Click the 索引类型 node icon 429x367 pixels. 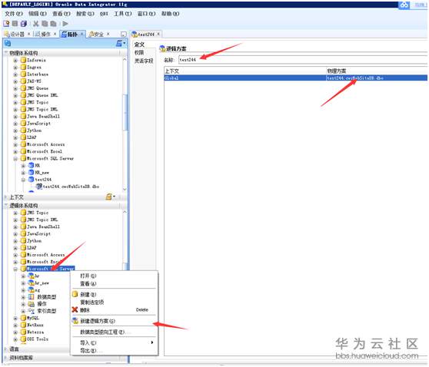(32, 311)
